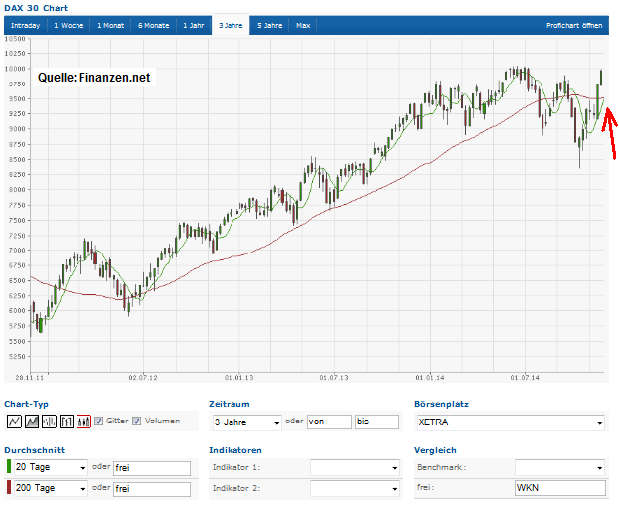Expand the Börsenplatz XETRA dropdown
This screenshot has height=506, width=619.
pos(510,422)
